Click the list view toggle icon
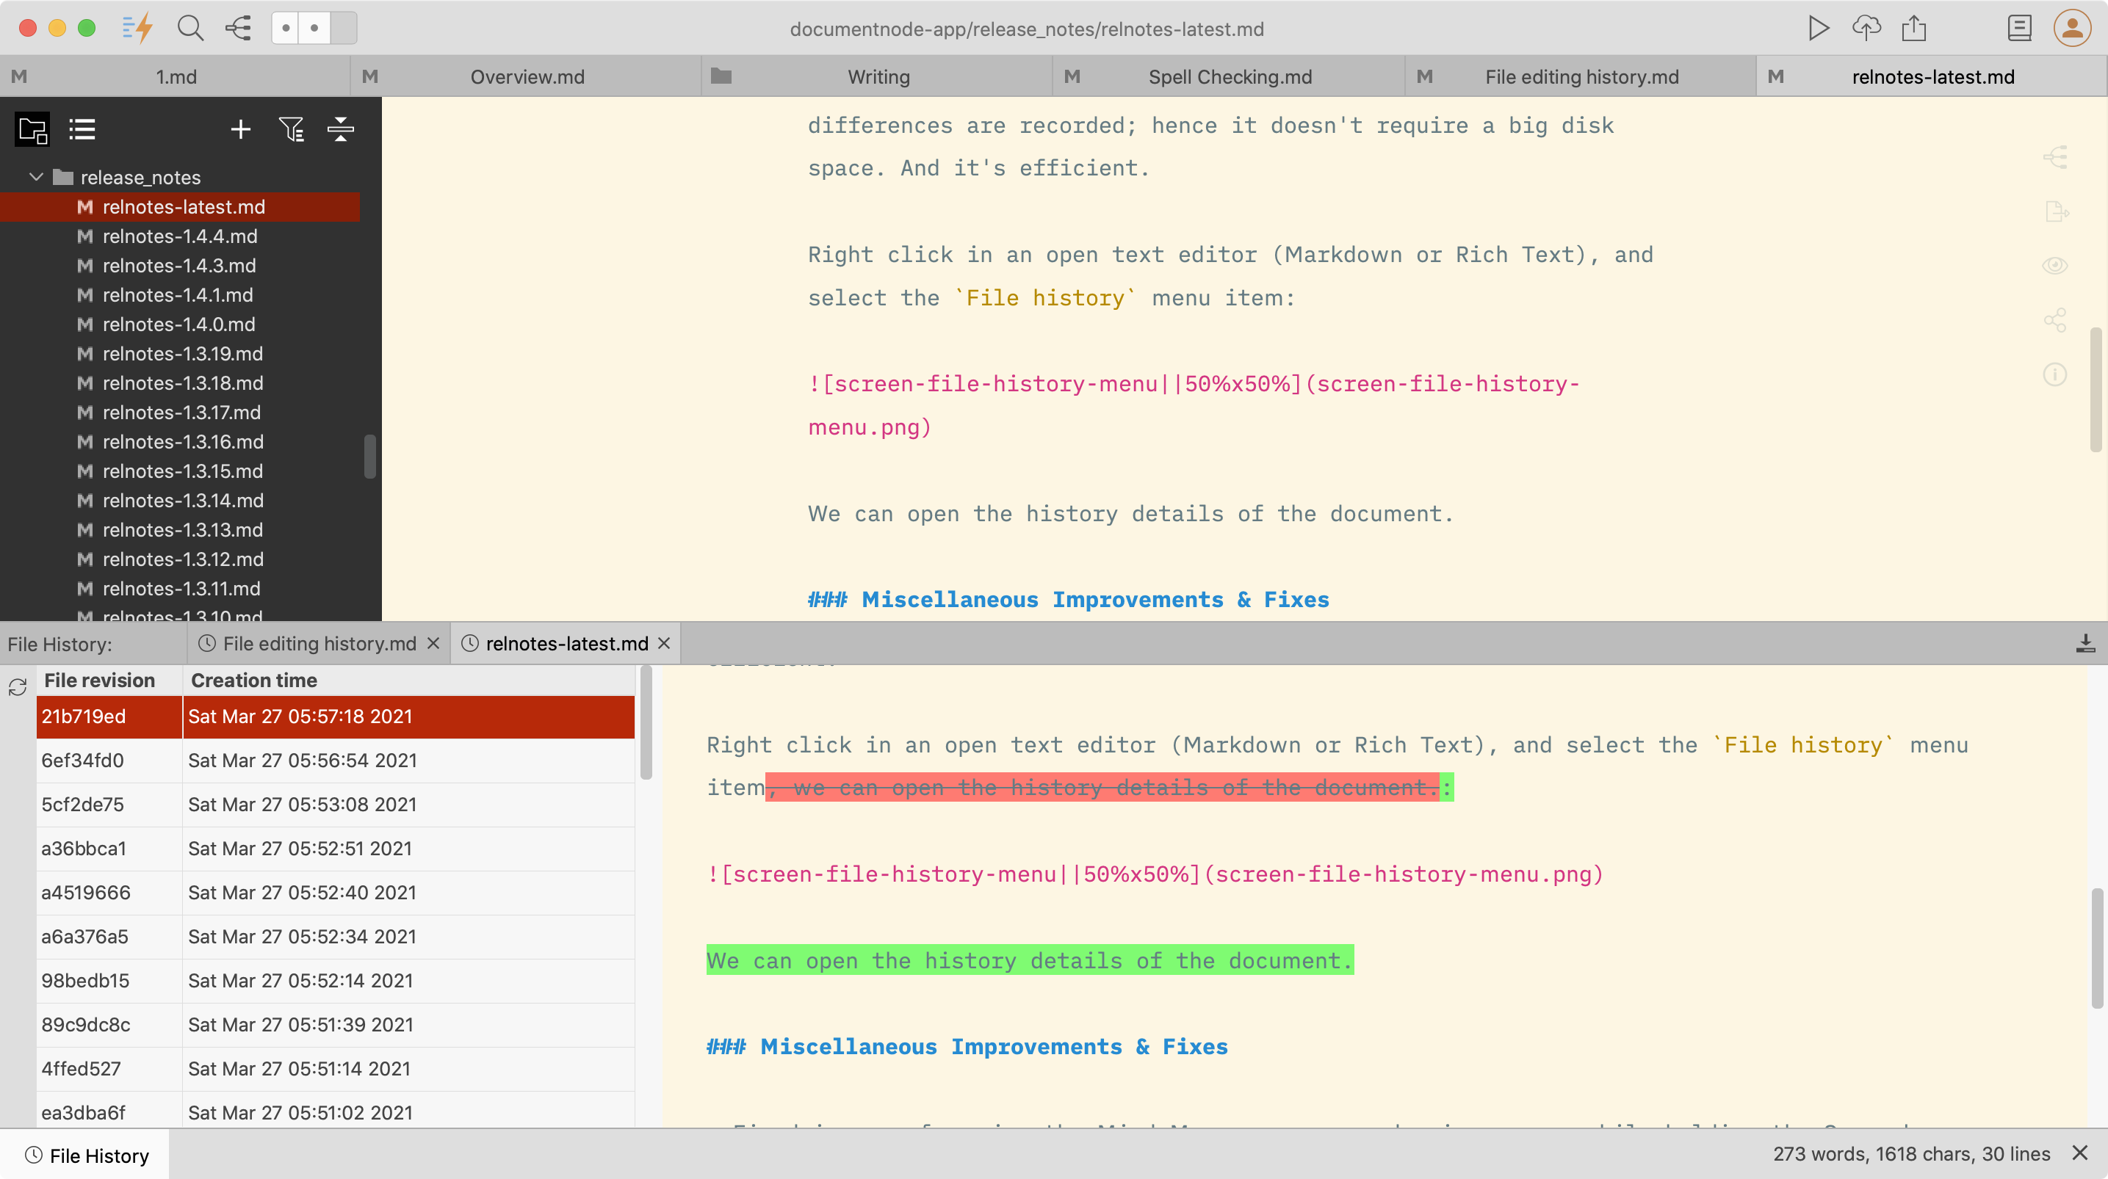Screen dimensions: 2108x1179 pyautogui.click(x=82, y=130)
